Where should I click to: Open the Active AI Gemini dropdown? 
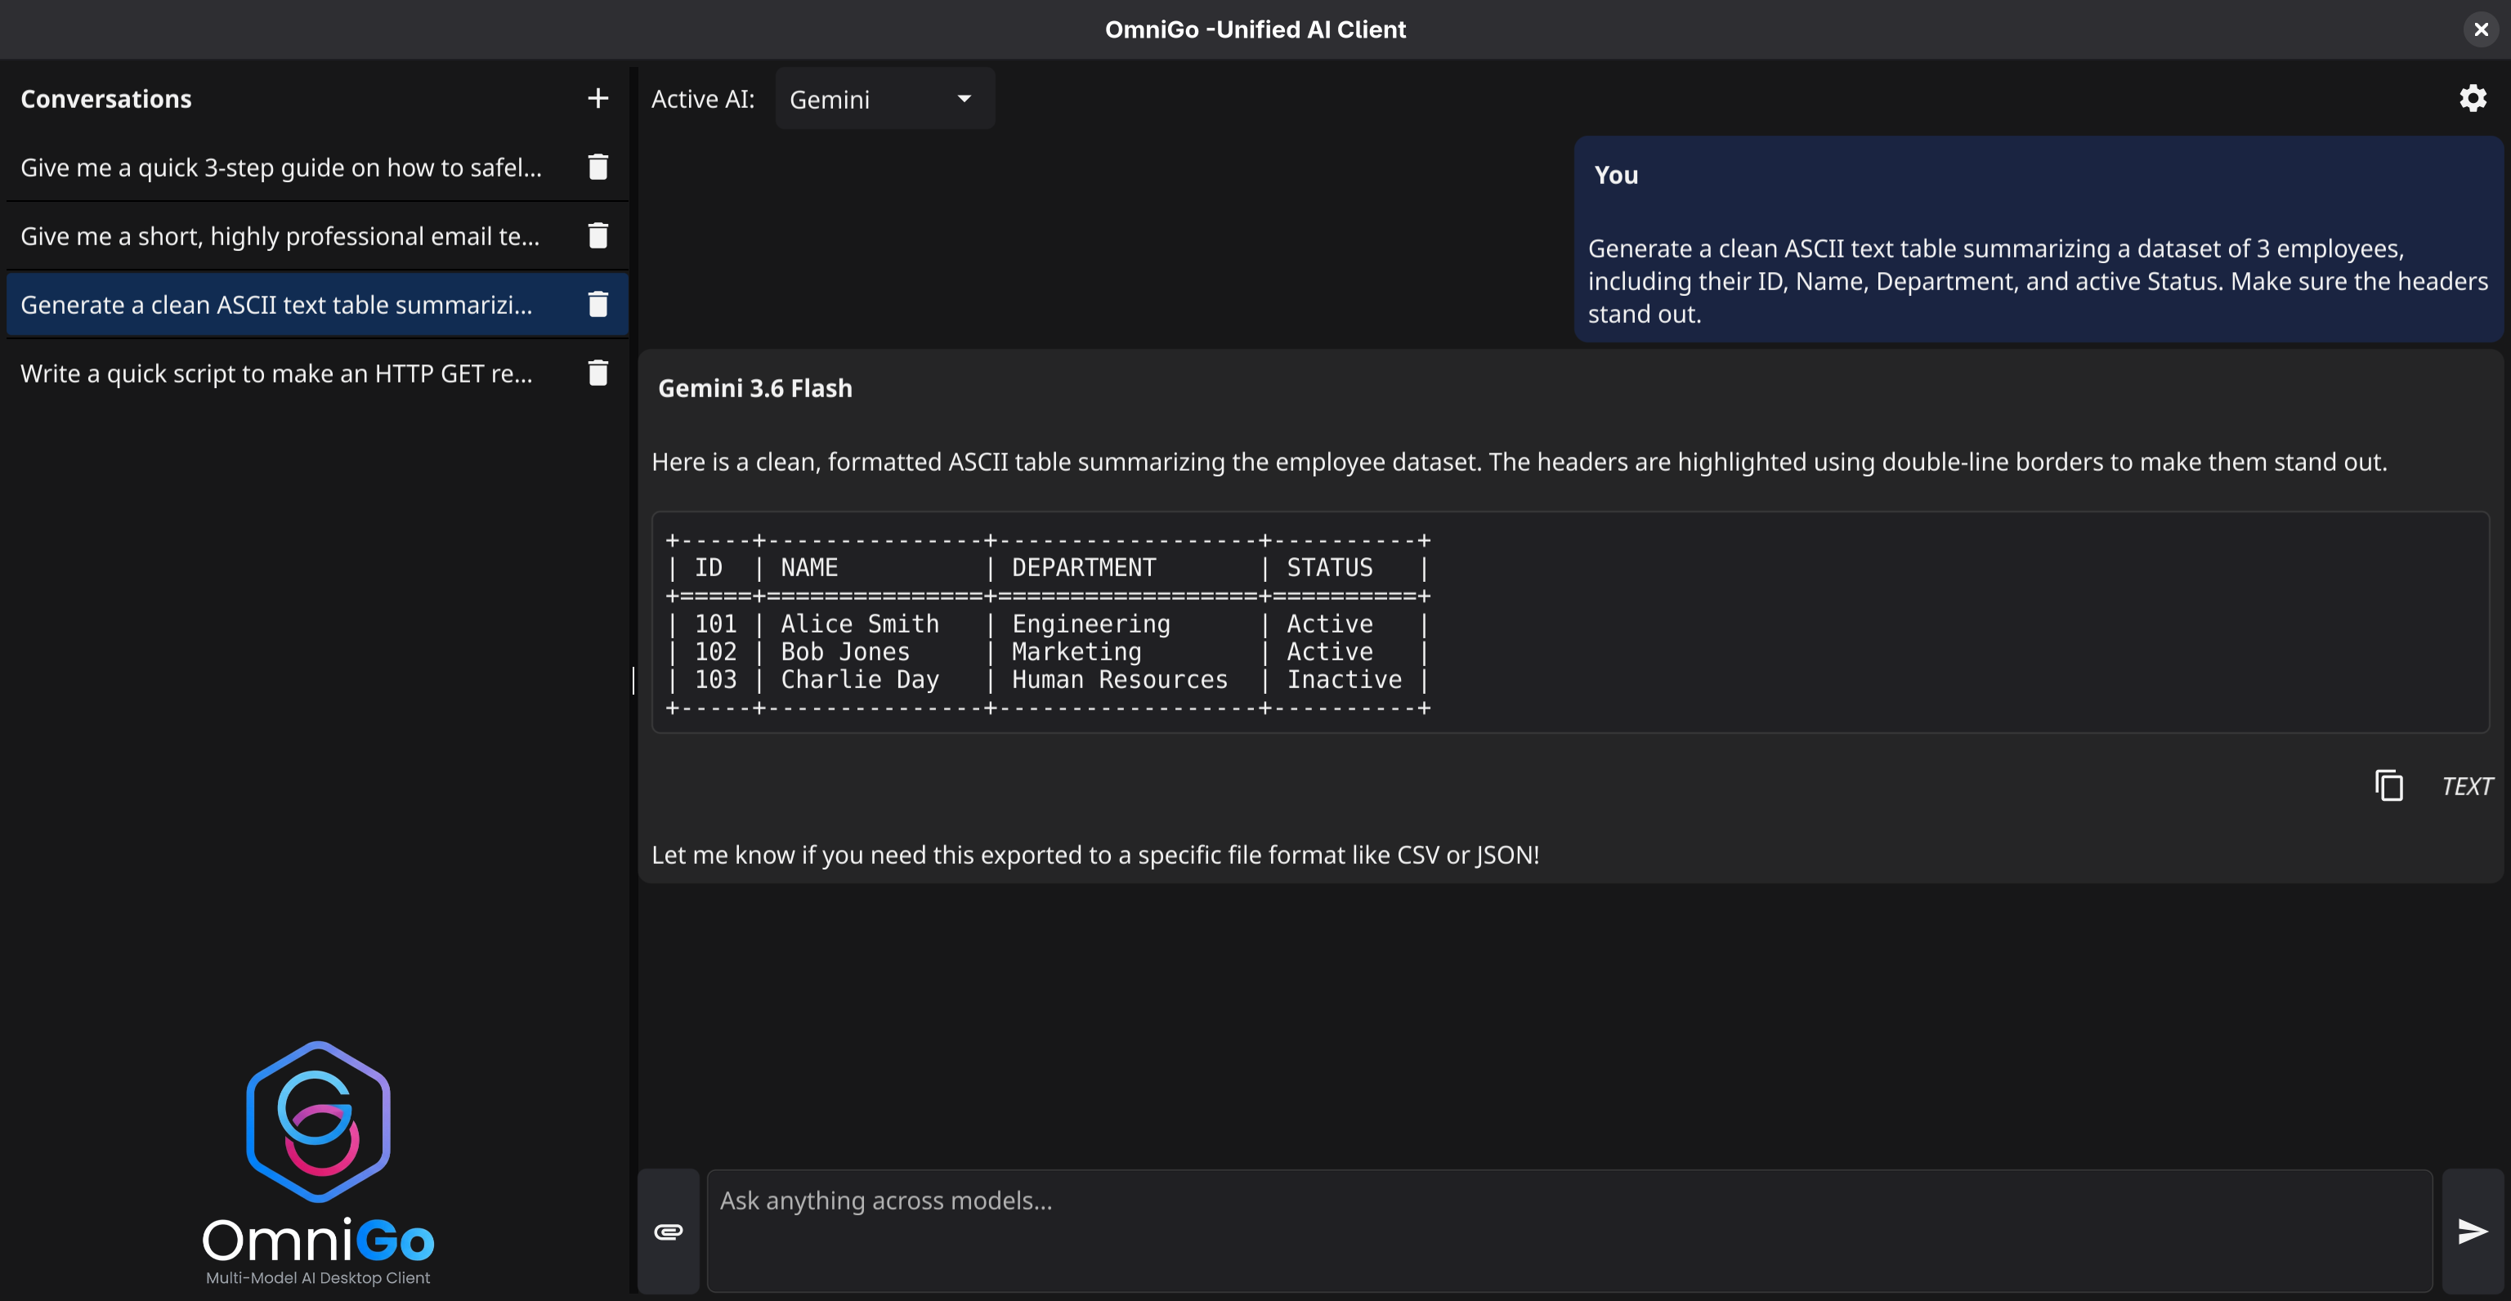pos(884,98)
